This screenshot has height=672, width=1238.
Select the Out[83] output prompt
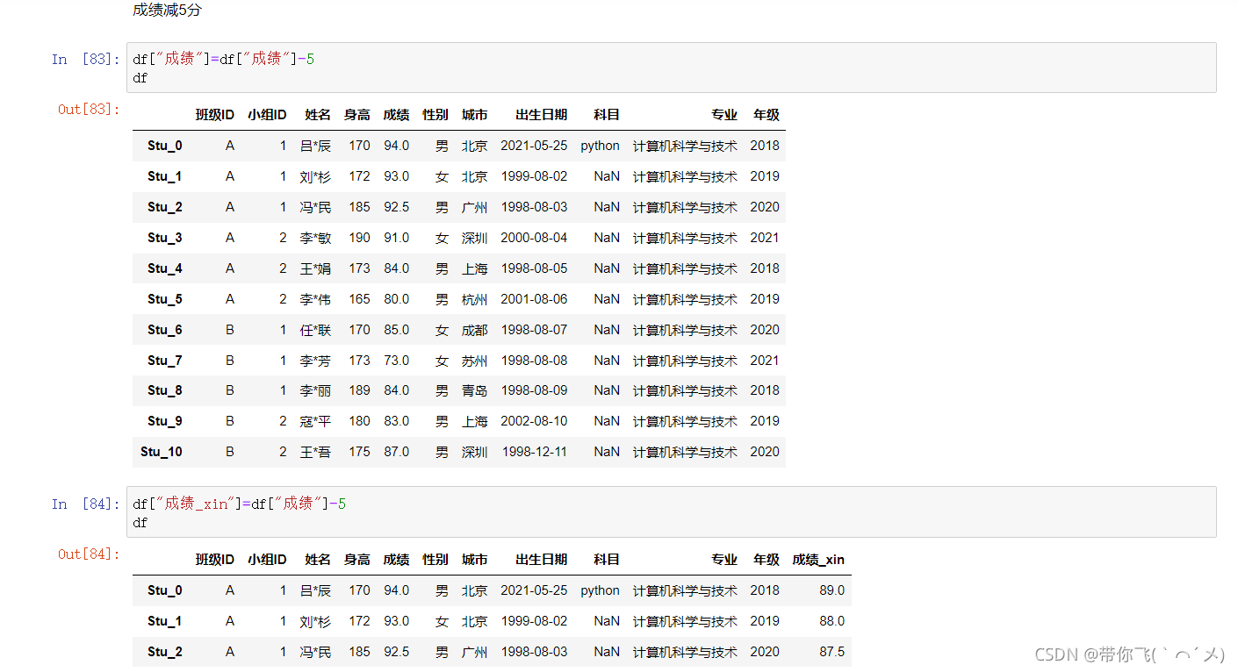pos(89,110)
